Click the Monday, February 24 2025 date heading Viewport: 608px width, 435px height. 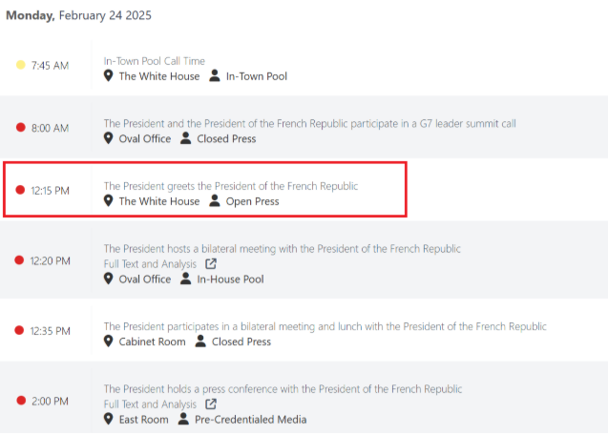tap(78, 15)
